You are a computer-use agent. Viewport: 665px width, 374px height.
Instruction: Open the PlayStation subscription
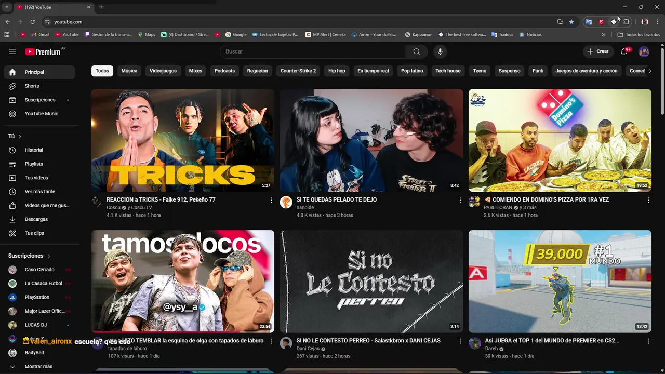tap(39, 298)
